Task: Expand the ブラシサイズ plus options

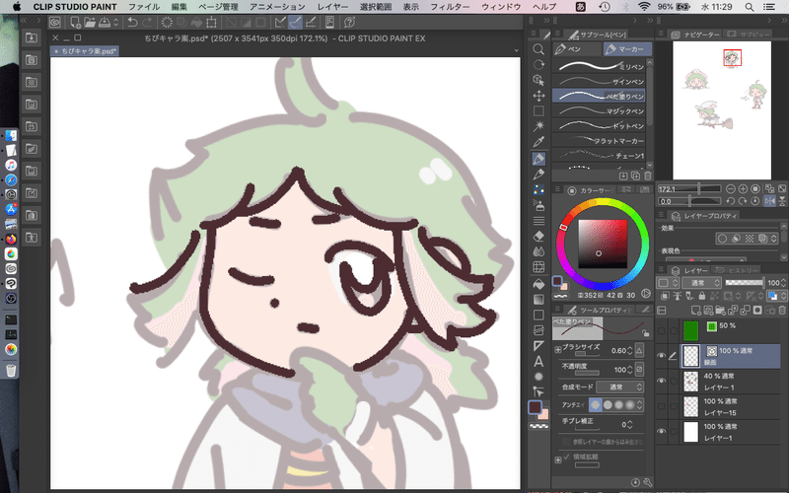Action: pos(558,349)
